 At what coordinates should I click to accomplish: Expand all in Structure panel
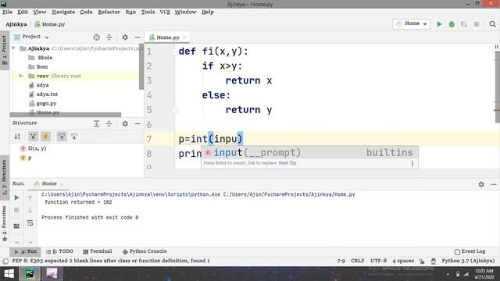point(97,123)
